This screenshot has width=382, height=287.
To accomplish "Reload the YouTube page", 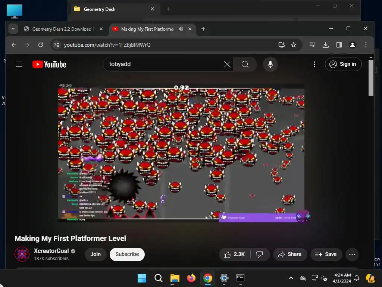I will point(41,45).
